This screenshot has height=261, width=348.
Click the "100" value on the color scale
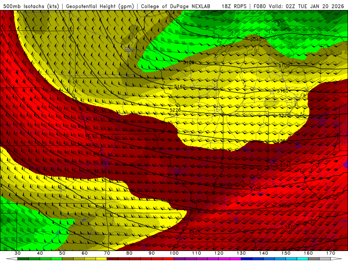tap(174, 253)
